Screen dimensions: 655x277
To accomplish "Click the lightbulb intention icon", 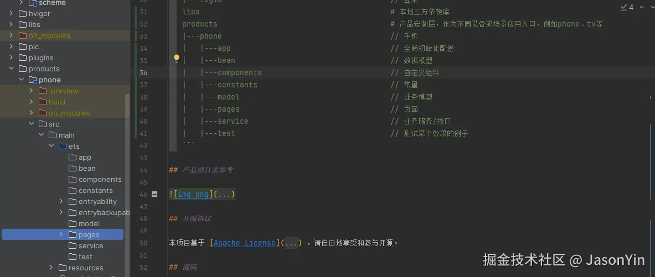I will click(x=176, y=59).
